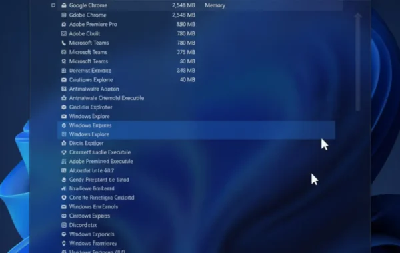This screenshot has height=253, width=400.
Task: Select the Discordstzt name text
Action: (83, 225)
